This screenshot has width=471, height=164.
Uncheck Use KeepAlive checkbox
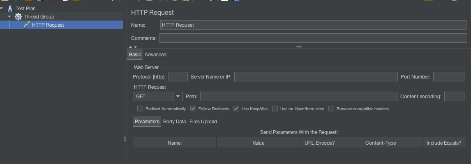[x=236, y=109]
